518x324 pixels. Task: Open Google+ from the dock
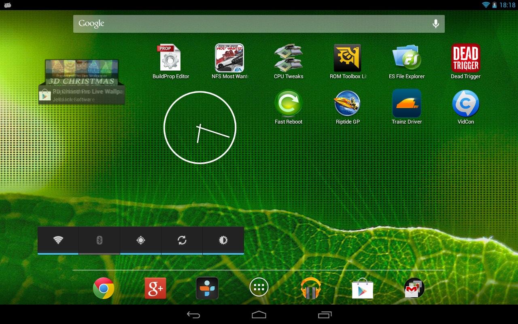155,288
